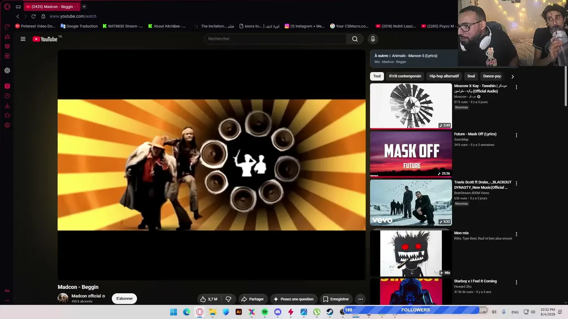Subscribe with the S'abonner button
This screenshot has height=319, width=568.
(x=124, y=299)
